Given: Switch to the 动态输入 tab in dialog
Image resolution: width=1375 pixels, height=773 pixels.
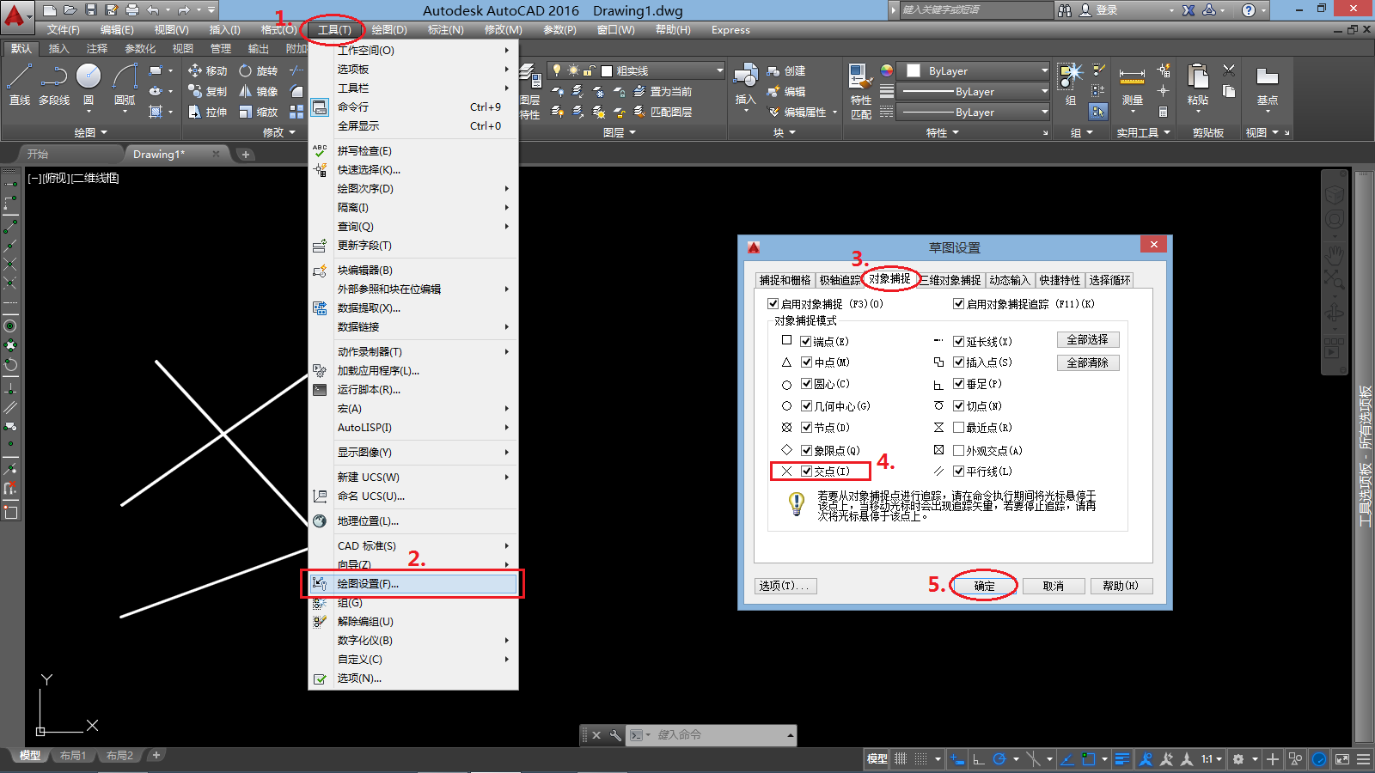Looking at the screenshot, I should pos(1009,280).
